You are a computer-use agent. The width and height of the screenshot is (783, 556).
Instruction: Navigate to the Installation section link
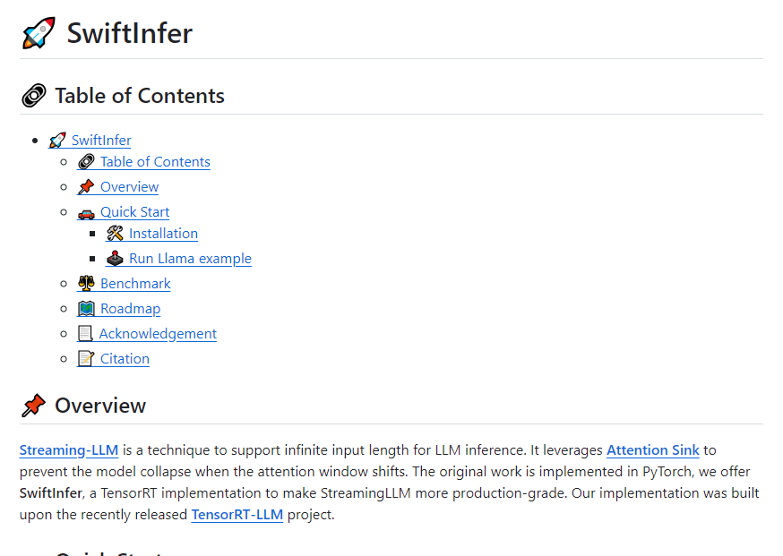click(163, 234)
